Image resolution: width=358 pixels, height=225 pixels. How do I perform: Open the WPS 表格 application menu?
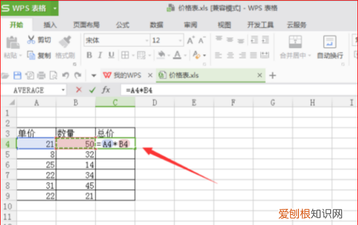coord(29,8)
